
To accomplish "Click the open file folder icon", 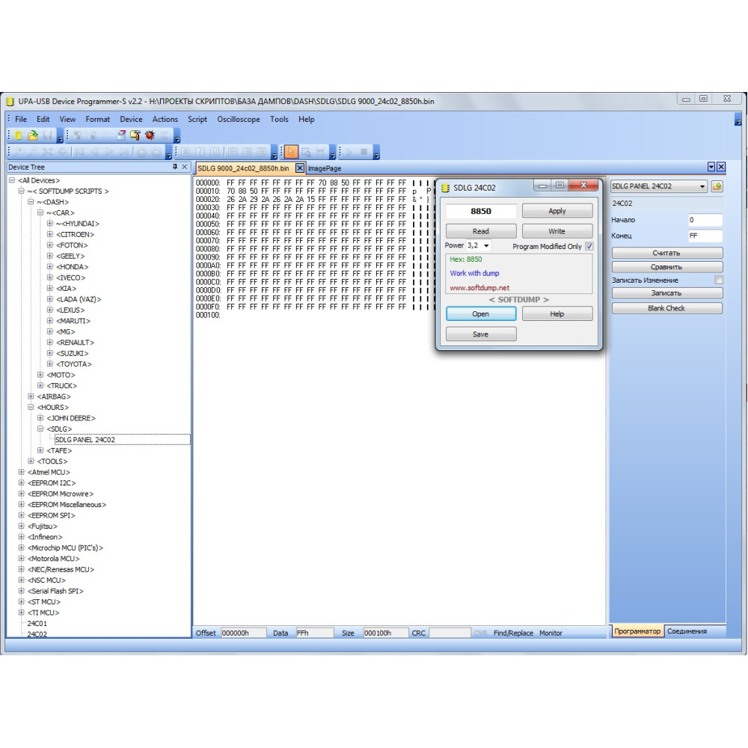I will (32, 135).
